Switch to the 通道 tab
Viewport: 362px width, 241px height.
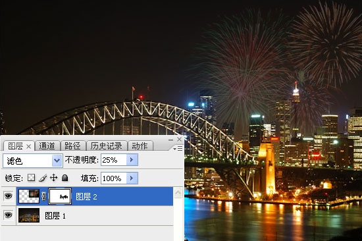click(x=47, y=146)
